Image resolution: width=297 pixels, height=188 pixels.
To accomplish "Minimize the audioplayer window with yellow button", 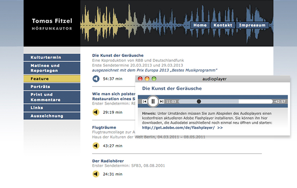I will 147,79.
